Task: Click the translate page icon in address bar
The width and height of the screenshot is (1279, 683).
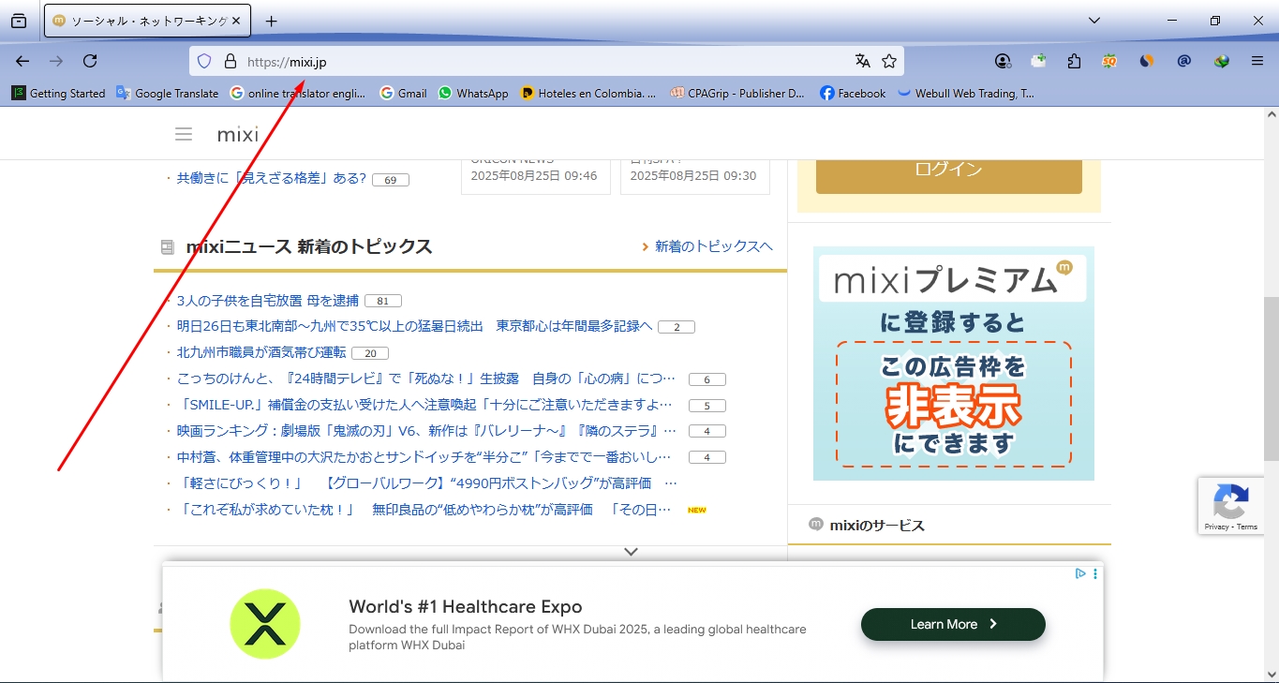Action: [862, 60]
